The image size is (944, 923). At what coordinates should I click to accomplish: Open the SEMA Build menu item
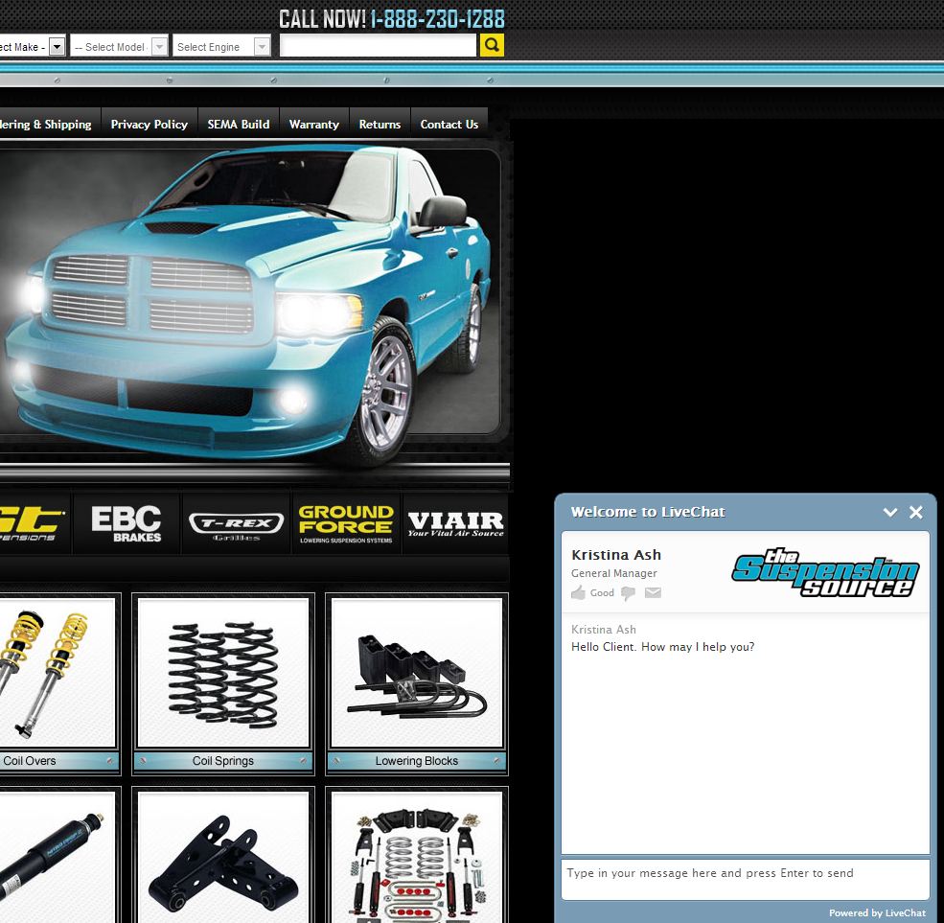click(x=239, y=124)
